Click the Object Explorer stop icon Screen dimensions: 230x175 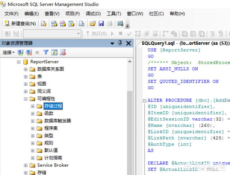tap(37, 52)
